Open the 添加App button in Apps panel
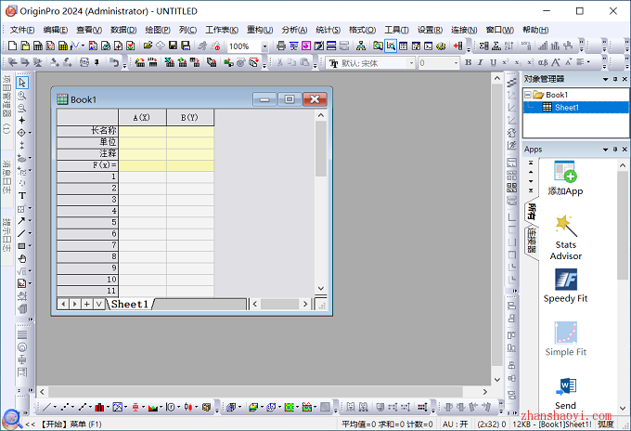The width and height of the screenshot is (631, 431). tap(565, 178)
